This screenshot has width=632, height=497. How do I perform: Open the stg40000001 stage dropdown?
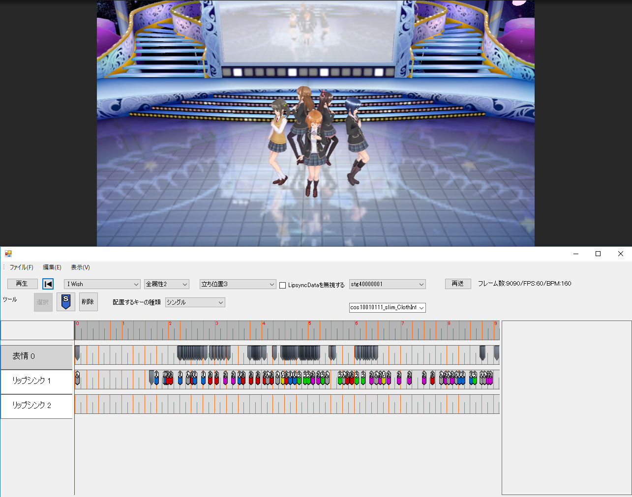(388, 284)
